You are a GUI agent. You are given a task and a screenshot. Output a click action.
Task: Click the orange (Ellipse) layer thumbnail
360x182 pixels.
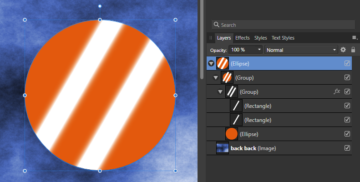point(232,134)
